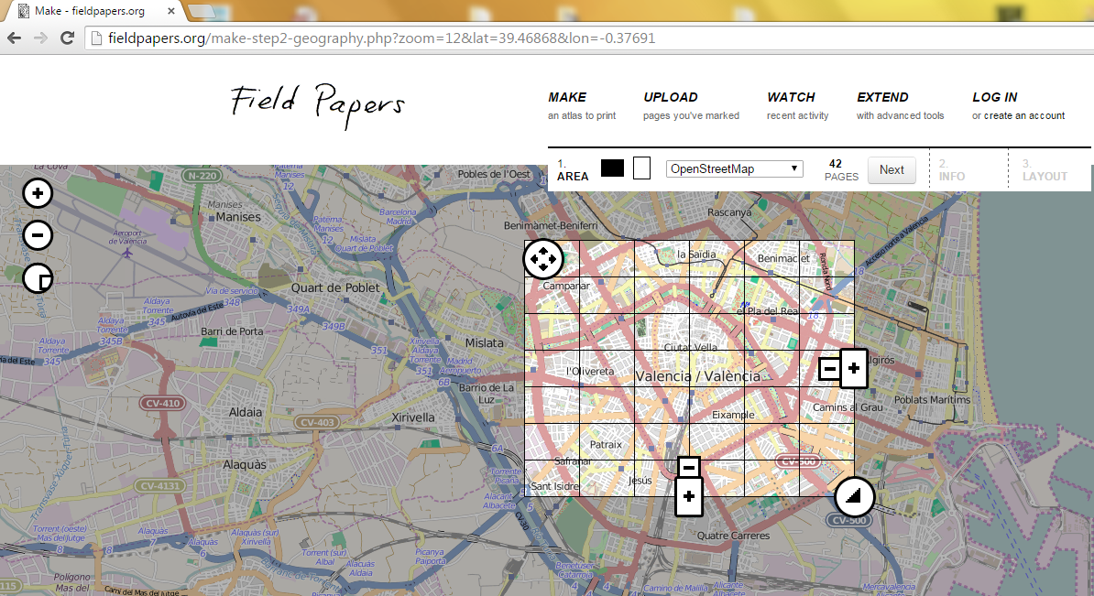Select portrait page orientation

point(642,168)
